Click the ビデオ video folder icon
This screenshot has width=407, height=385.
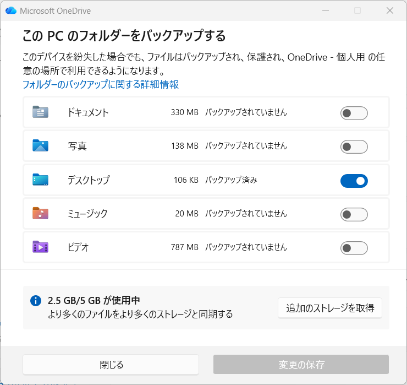pyautogui.click(x=40, y=247)
